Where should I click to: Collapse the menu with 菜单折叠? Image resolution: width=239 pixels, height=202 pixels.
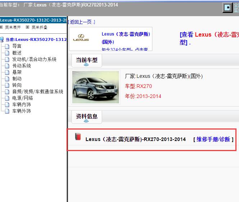pyautogui.click(x=40, y=27)
